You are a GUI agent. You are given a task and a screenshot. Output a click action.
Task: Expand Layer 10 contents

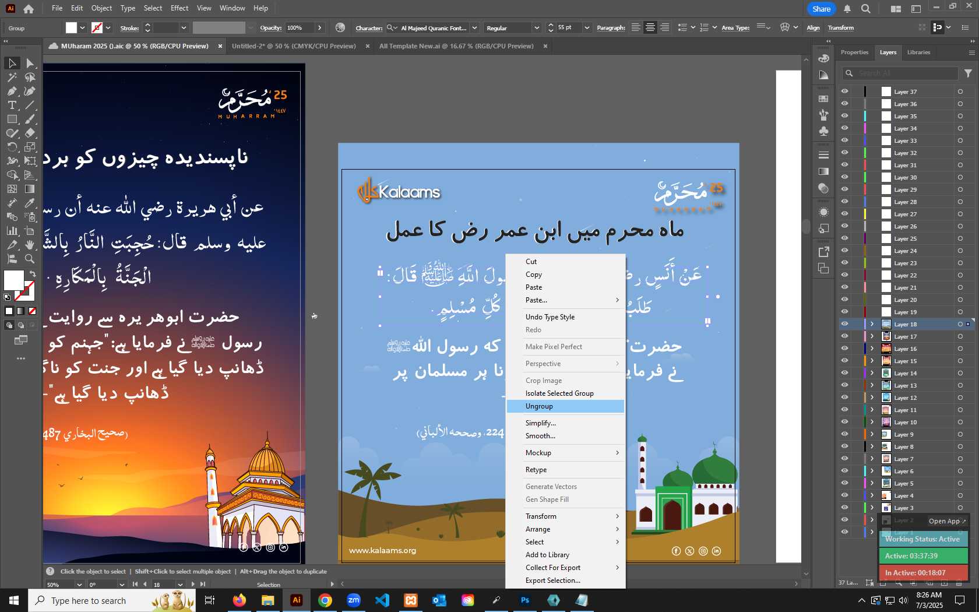[x=872, y=422]
